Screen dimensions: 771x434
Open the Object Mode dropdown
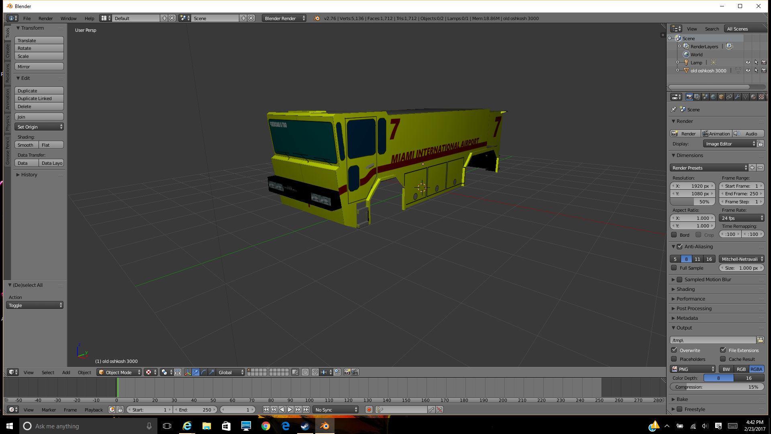click(x=119, y=372)
